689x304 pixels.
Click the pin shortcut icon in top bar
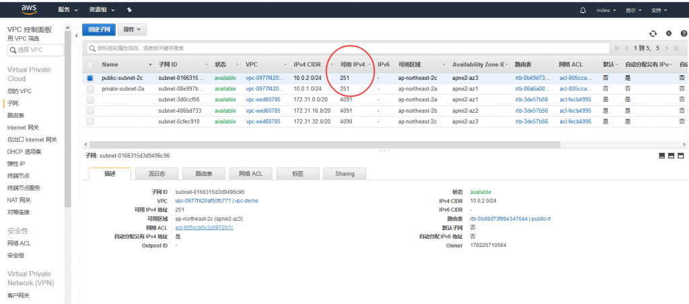click(x=129, y=10)
